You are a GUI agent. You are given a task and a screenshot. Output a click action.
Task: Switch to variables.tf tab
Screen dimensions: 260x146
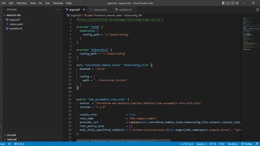pyautogui.click(x=125, y=10)
